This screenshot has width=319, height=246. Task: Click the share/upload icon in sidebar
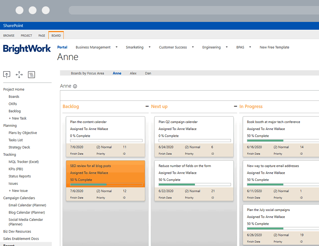coord(7,75)
